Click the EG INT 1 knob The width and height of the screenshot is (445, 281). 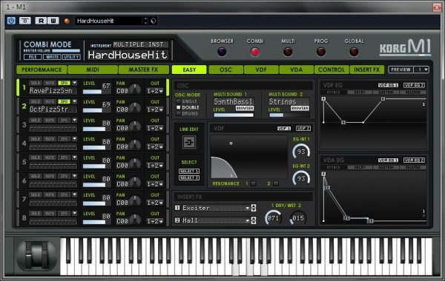tap(301, 152)
